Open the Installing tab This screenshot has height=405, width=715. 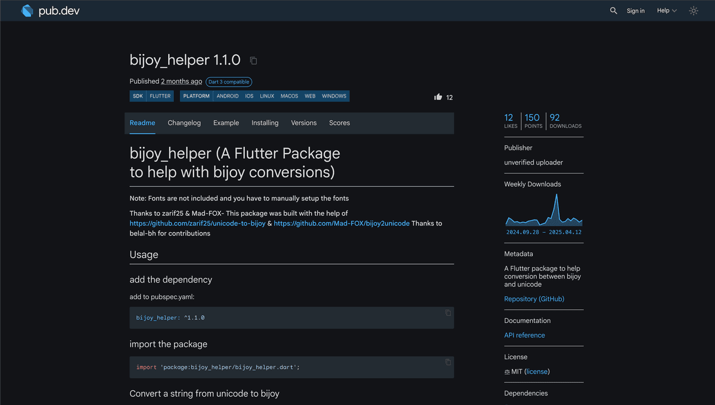[x=265, y=123]
